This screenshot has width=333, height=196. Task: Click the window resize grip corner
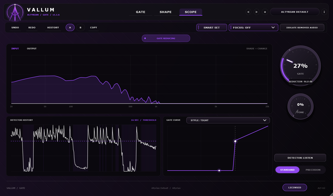331,194
